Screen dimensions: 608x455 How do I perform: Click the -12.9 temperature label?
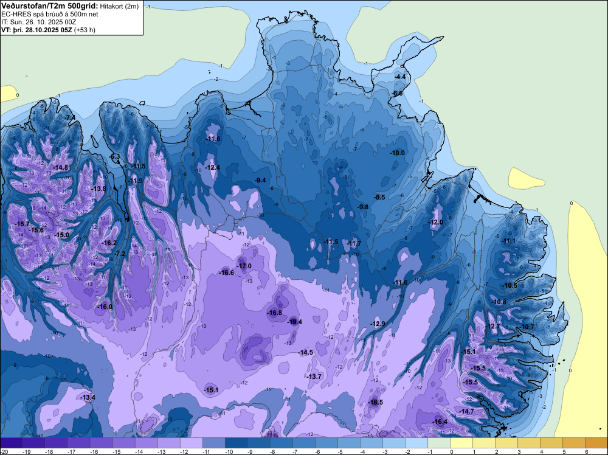pyautogui.click(x=378, y=324)
